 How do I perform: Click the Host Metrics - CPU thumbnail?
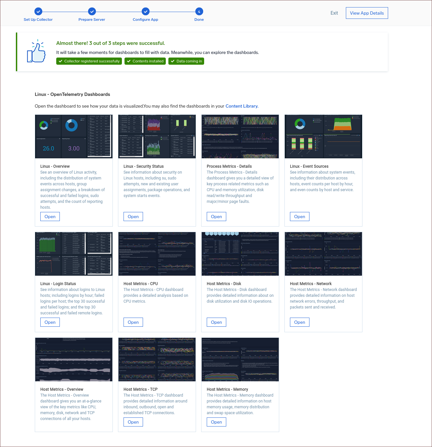(x=157, y=254)
